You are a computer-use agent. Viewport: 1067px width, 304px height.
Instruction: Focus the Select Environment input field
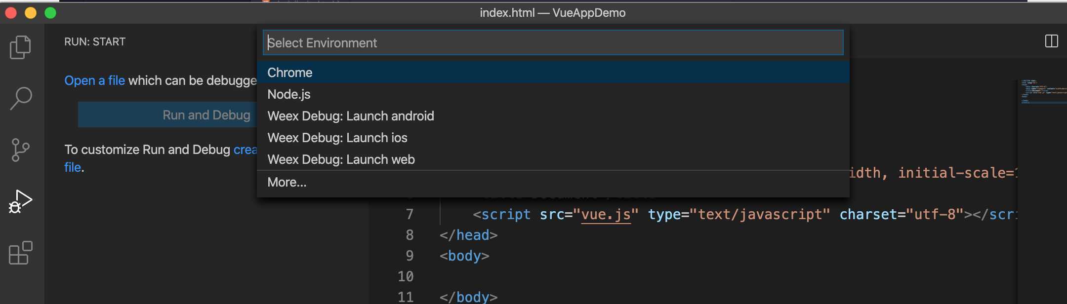553,42
